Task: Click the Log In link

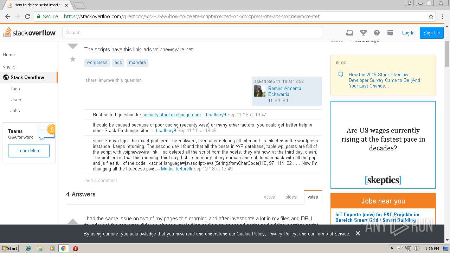Action: coord(408,33)
